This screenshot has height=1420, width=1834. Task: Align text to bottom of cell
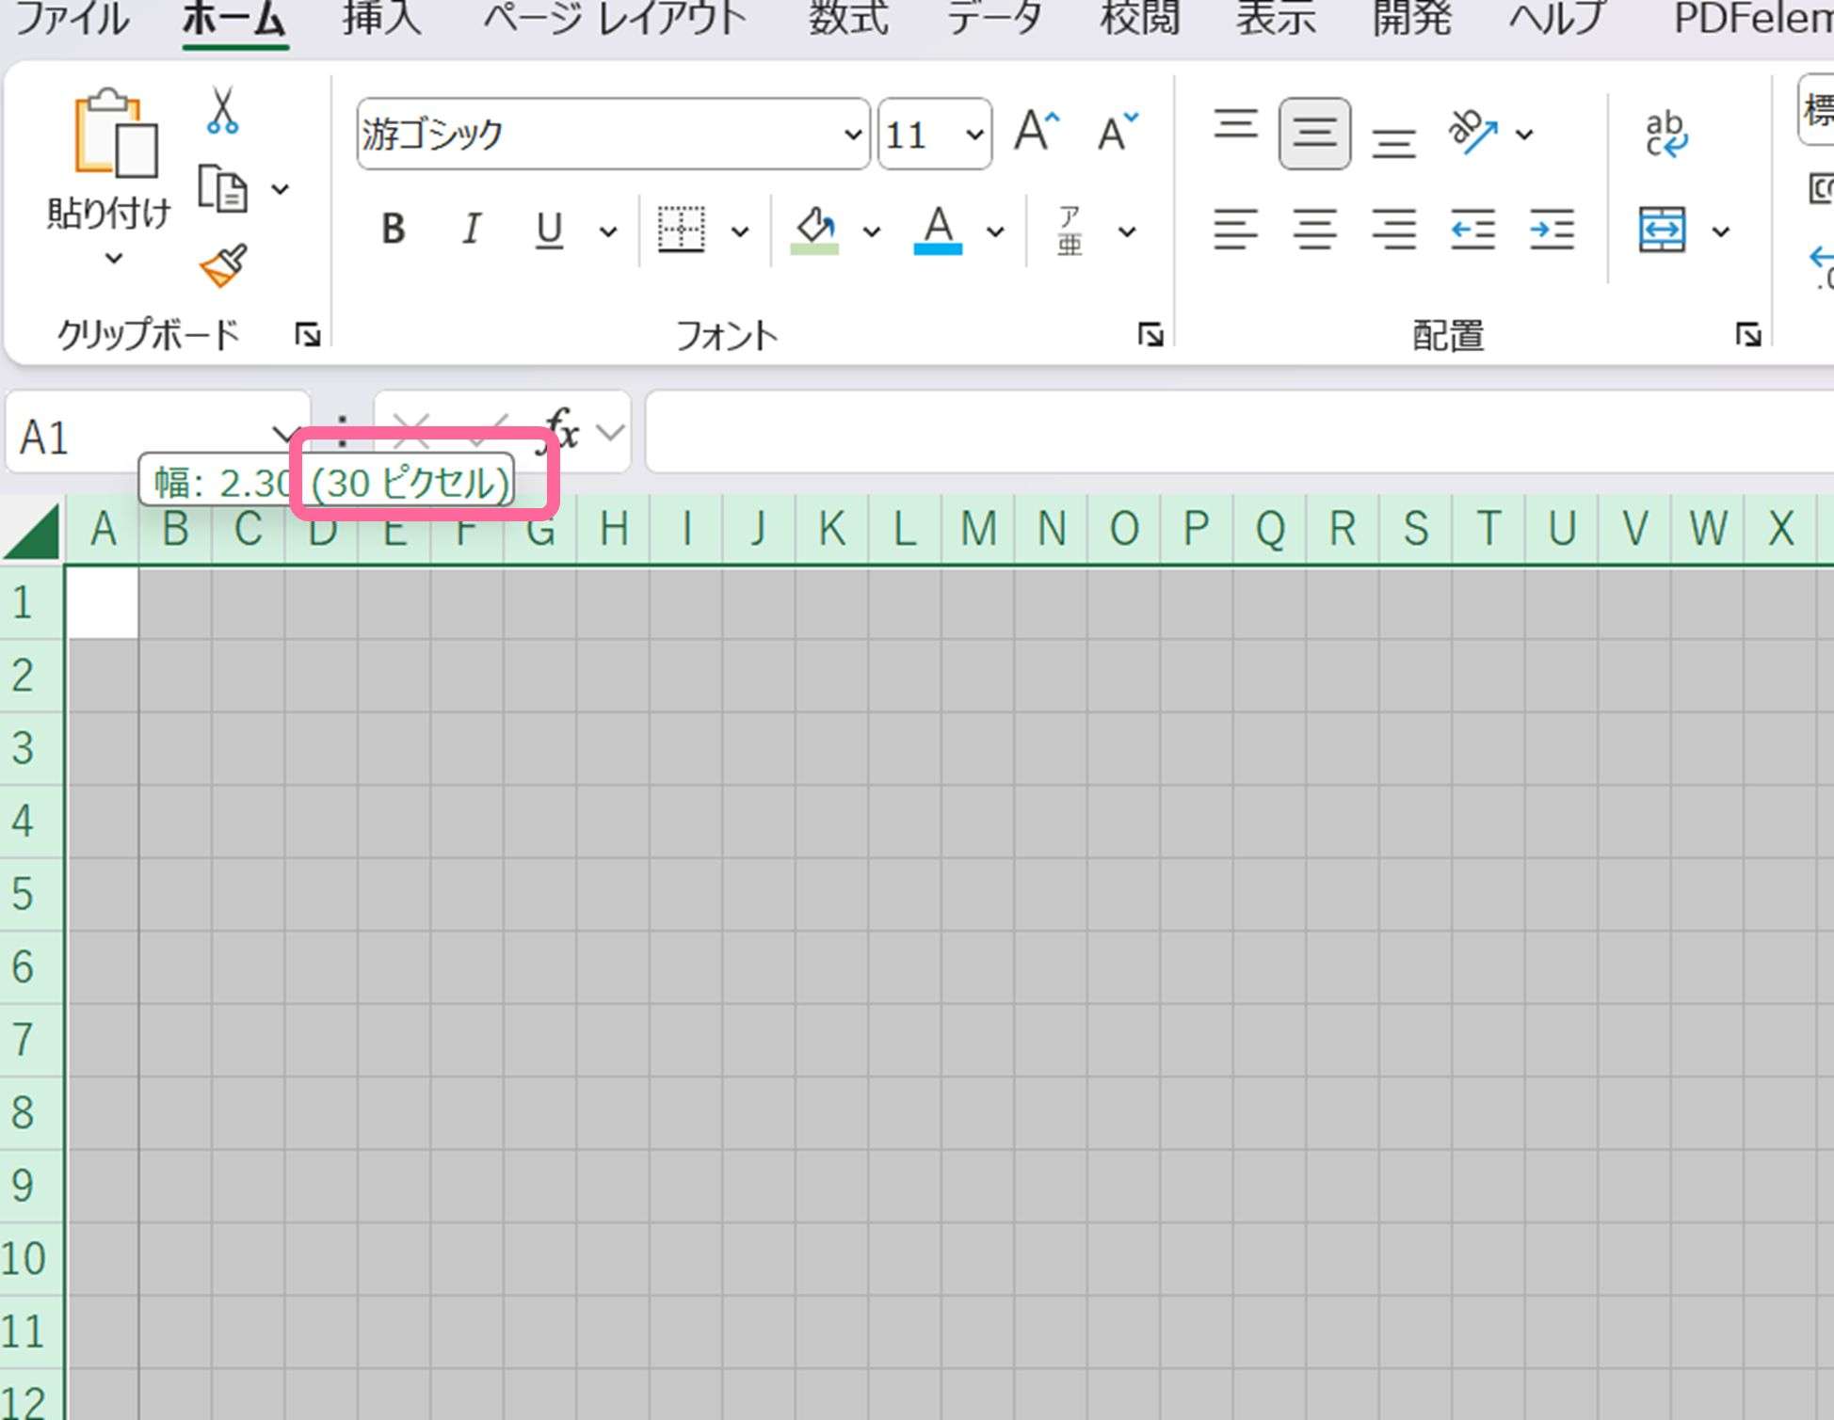point(1393,142)
